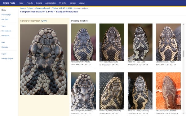Image resolution: width=186 pixels, height=116 pixels.
Task: Select the VB000383 match thumbnail
Action: 83,42
